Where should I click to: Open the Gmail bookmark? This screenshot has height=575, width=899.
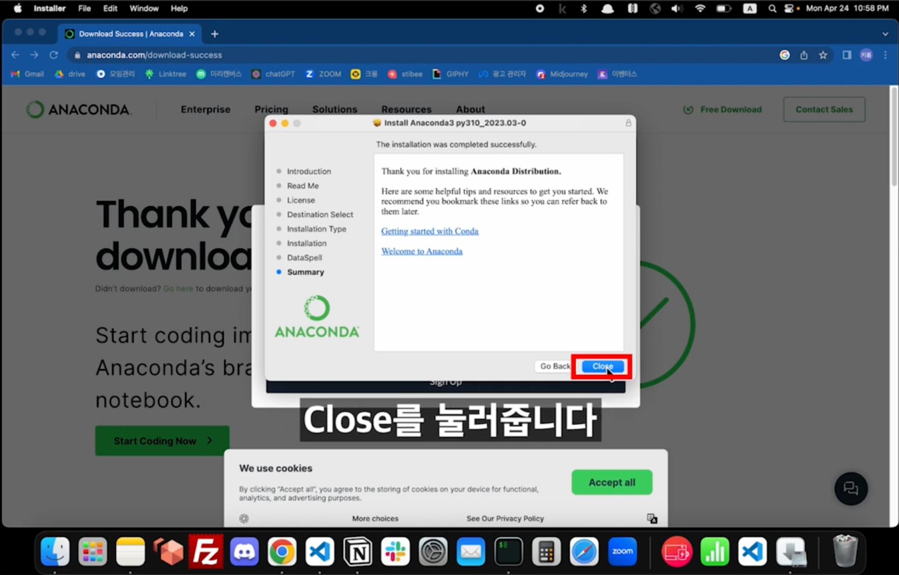click(28, 74)
